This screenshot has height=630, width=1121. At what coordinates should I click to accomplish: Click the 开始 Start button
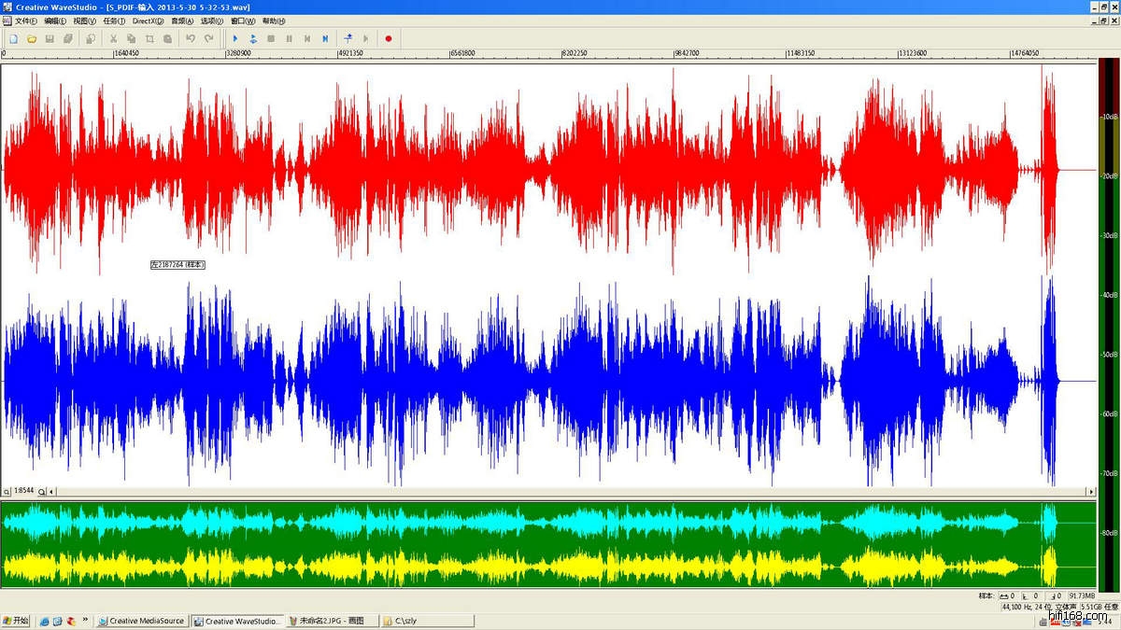16,621
